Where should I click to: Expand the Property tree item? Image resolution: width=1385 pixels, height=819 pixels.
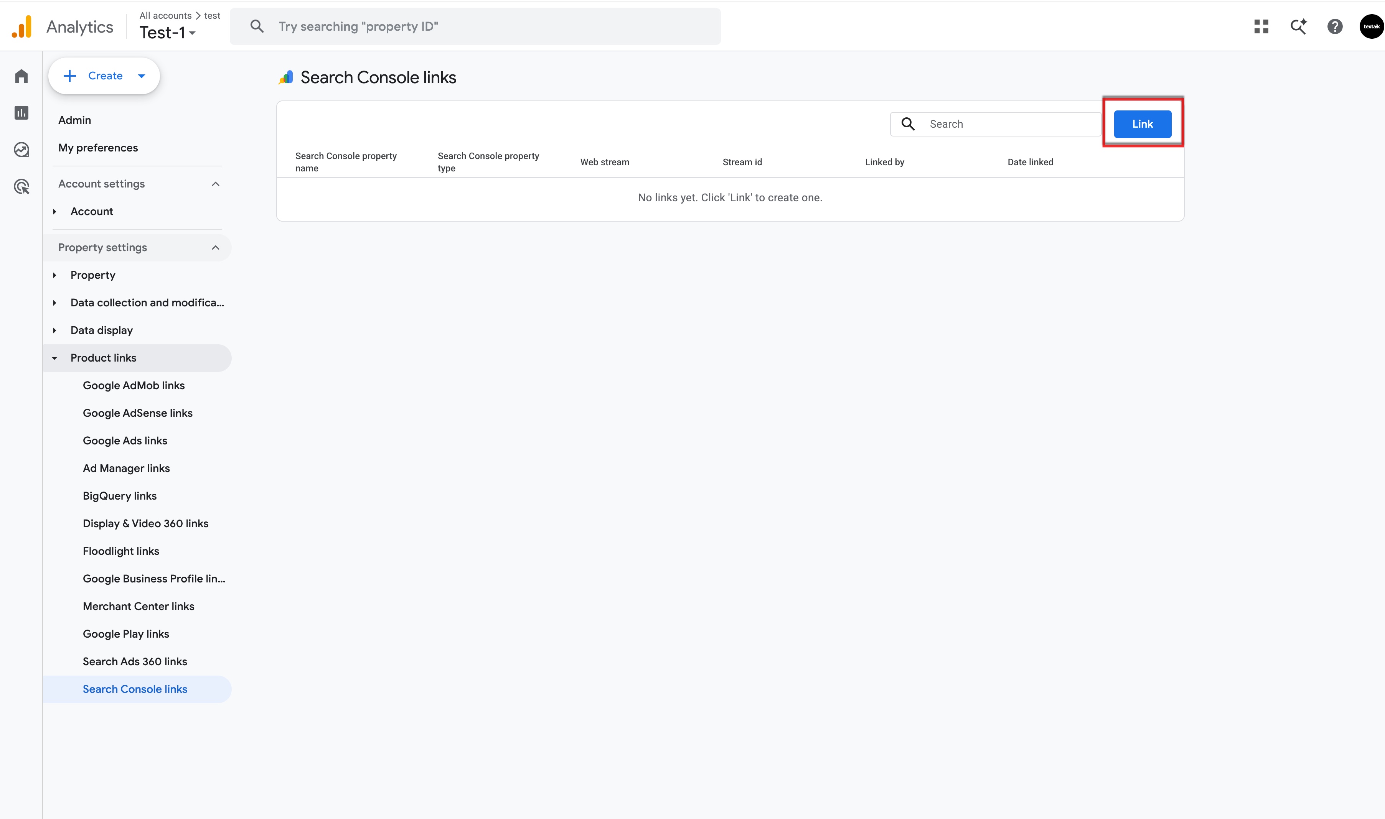pos(54,275)
